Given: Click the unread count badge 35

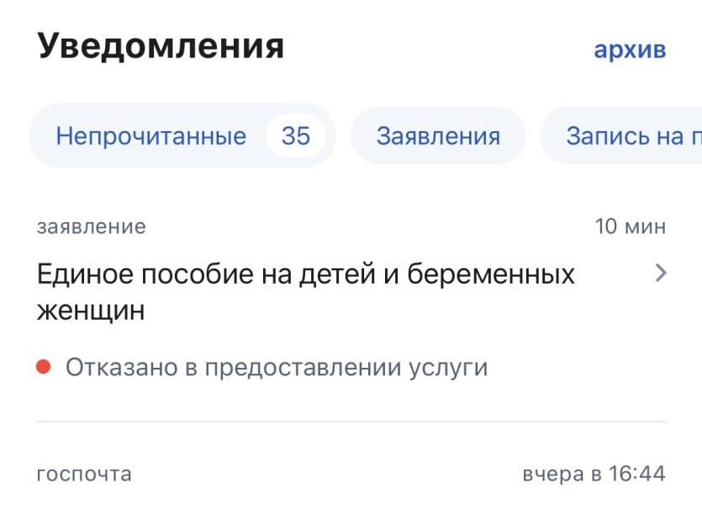Looking at the screenshot, I should (295, 136).
